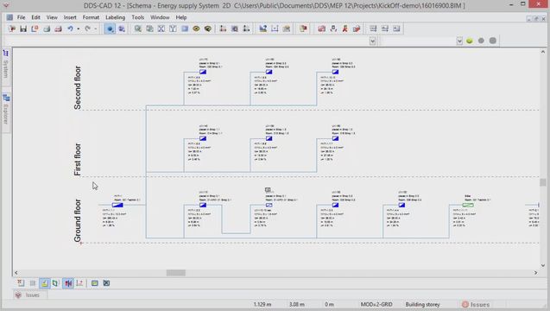Viewport: 550px width, 311px height.
Task: Click the crossed box icon in bottom toolbar
Action: (106, 282)
